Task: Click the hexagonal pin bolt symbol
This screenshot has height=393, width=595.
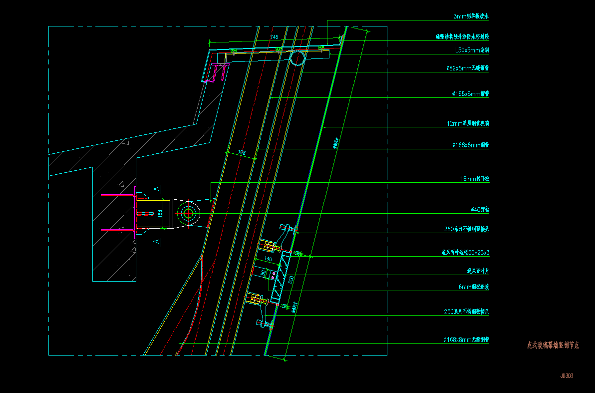Action: [x=189, y=214]
